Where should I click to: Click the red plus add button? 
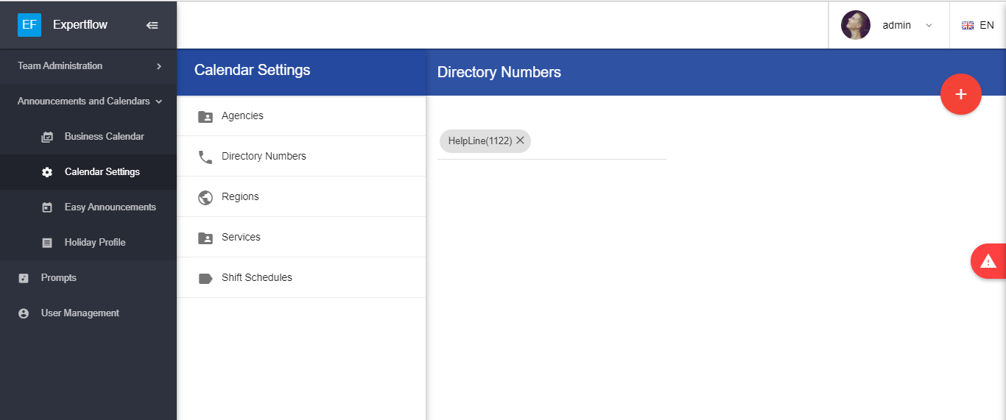960,94
